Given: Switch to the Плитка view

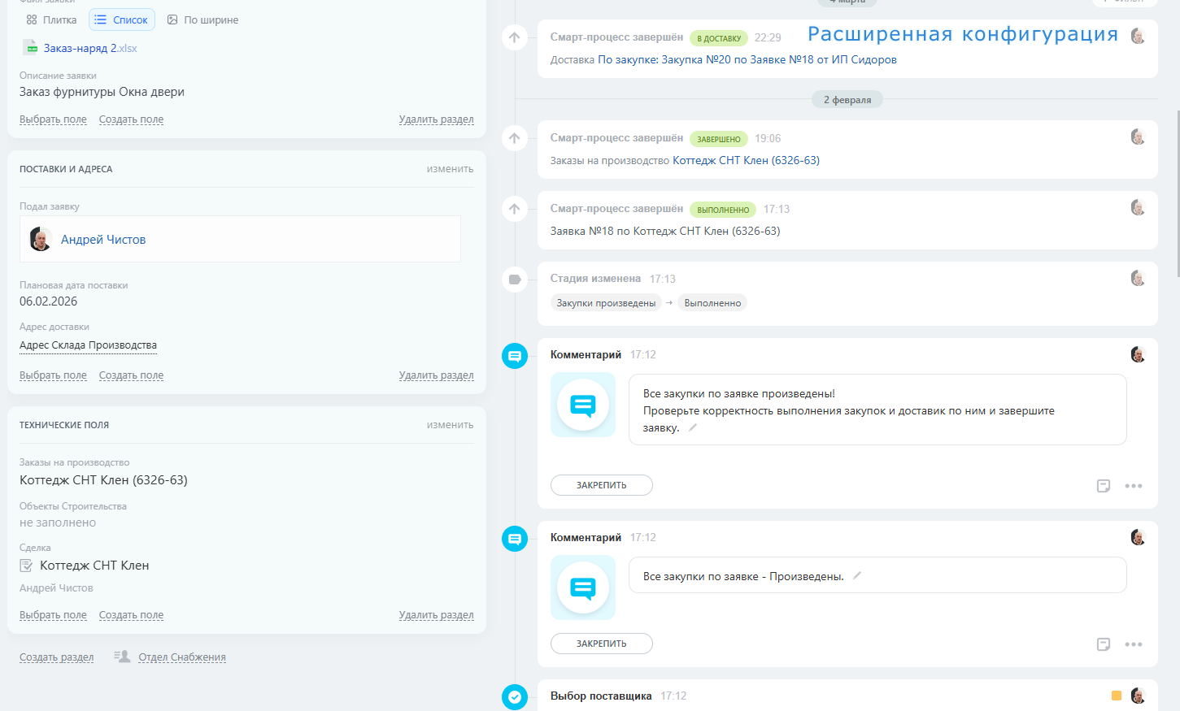Looking at the screenshot, I should click(51, 20).
